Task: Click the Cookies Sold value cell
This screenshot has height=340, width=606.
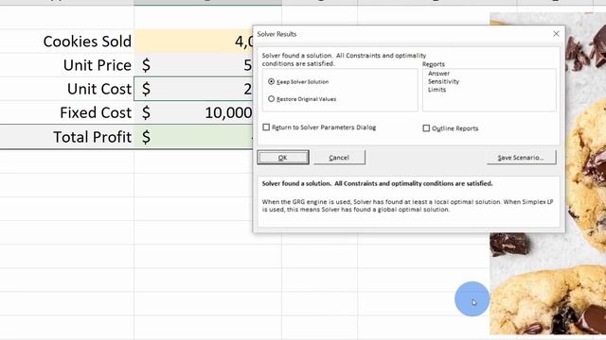Action: 193,42
